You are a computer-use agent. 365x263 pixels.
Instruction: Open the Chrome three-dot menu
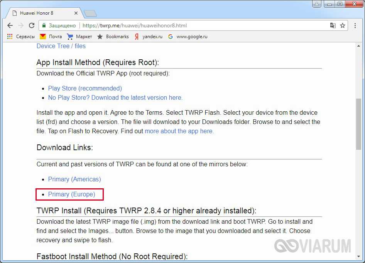(x=355, y=26)
